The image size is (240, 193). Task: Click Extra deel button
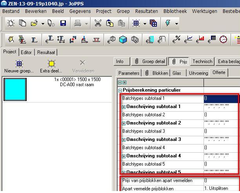pos(51,67)
